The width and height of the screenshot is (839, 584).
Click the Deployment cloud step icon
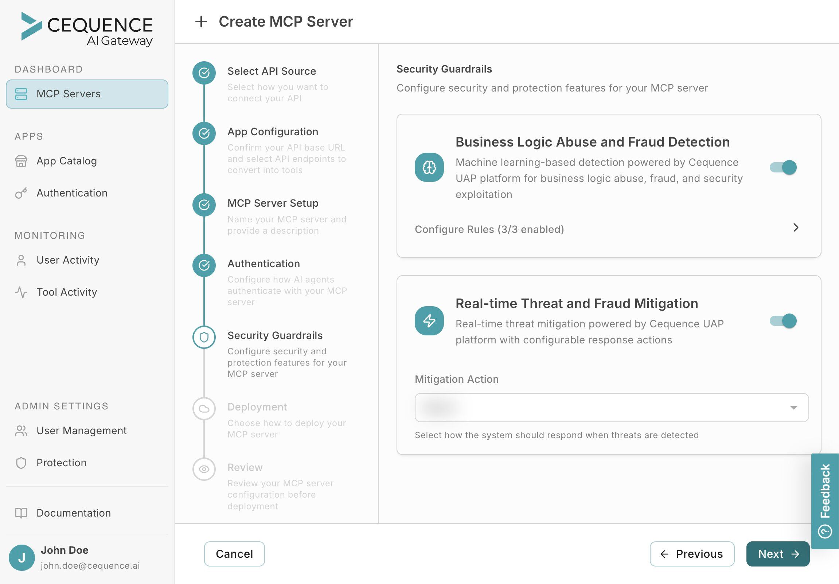click(204, 409)
